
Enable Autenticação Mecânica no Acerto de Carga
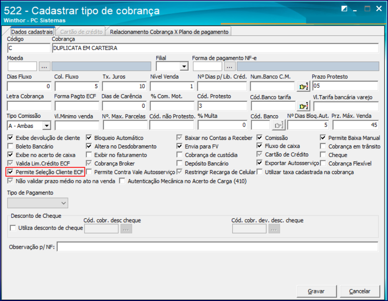(122, 181)
